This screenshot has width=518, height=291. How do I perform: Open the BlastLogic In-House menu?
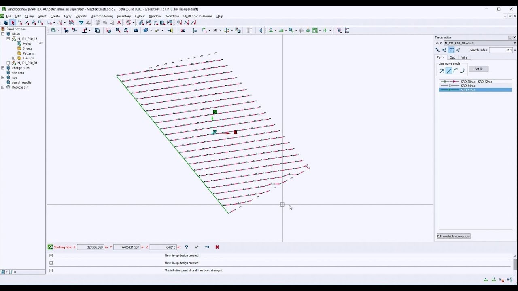[197, 16]
